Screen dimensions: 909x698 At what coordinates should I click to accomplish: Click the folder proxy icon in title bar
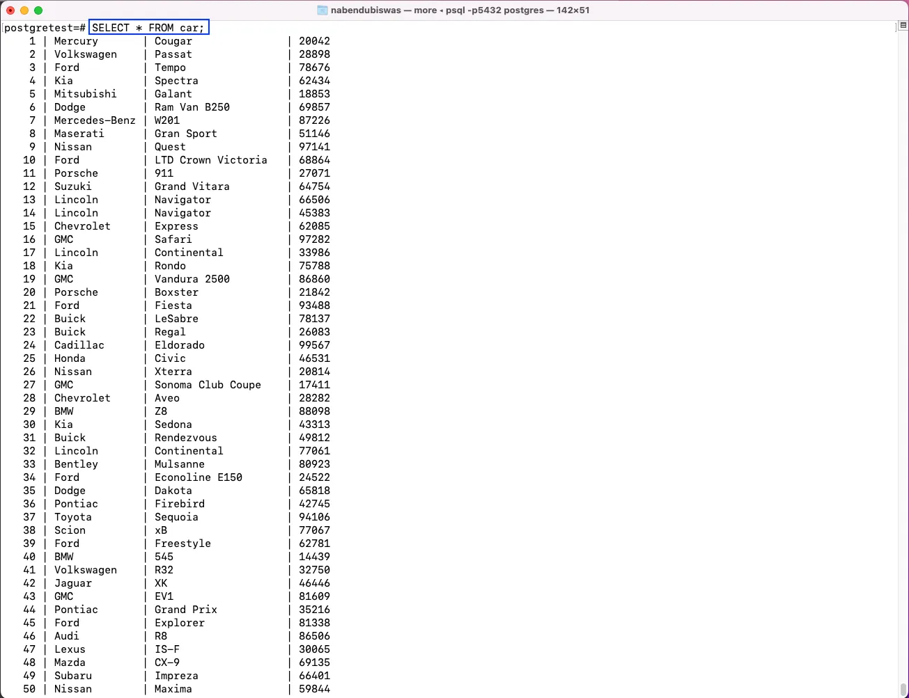click(323, 10)
